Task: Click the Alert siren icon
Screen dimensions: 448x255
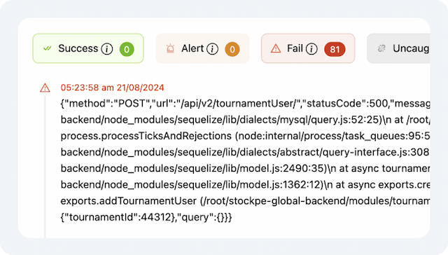Action: tap(170, 48)
